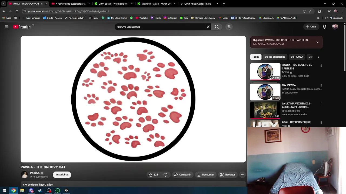Viewport: 346px width, 194px height.
Task: Open TOO COOL TO BE CARELESS thumbnail
Action: [265, 72]
